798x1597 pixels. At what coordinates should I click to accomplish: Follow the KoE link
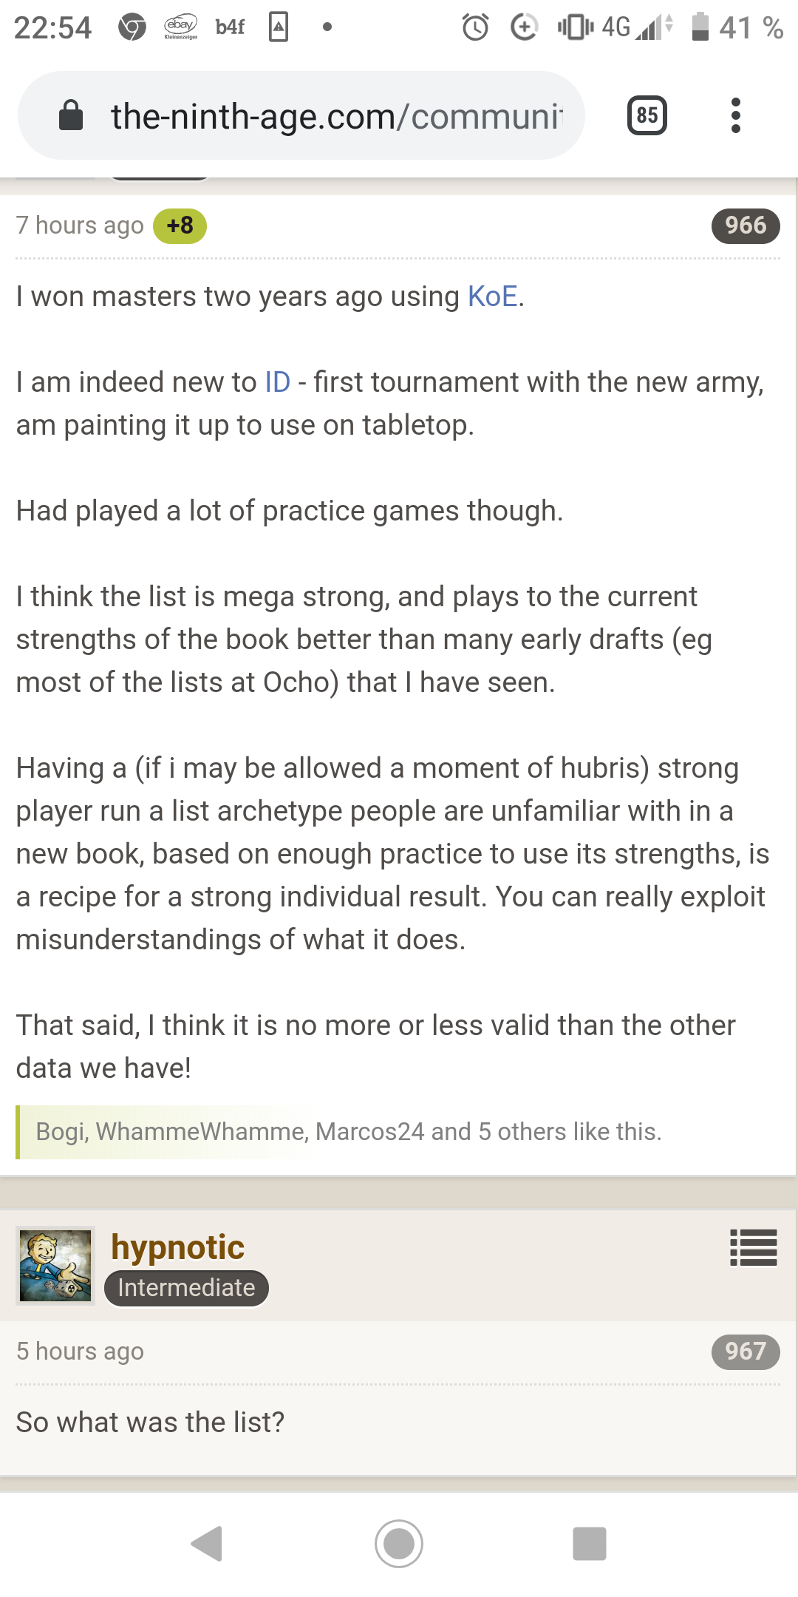click(492, 296)
